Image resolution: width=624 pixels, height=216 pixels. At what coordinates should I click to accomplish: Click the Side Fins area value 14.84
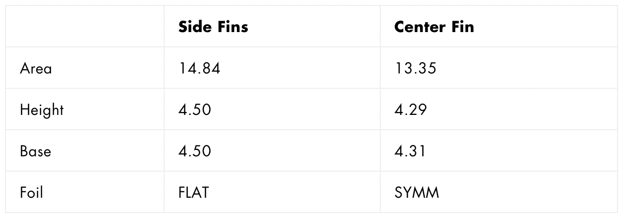[x=199, y=68]
